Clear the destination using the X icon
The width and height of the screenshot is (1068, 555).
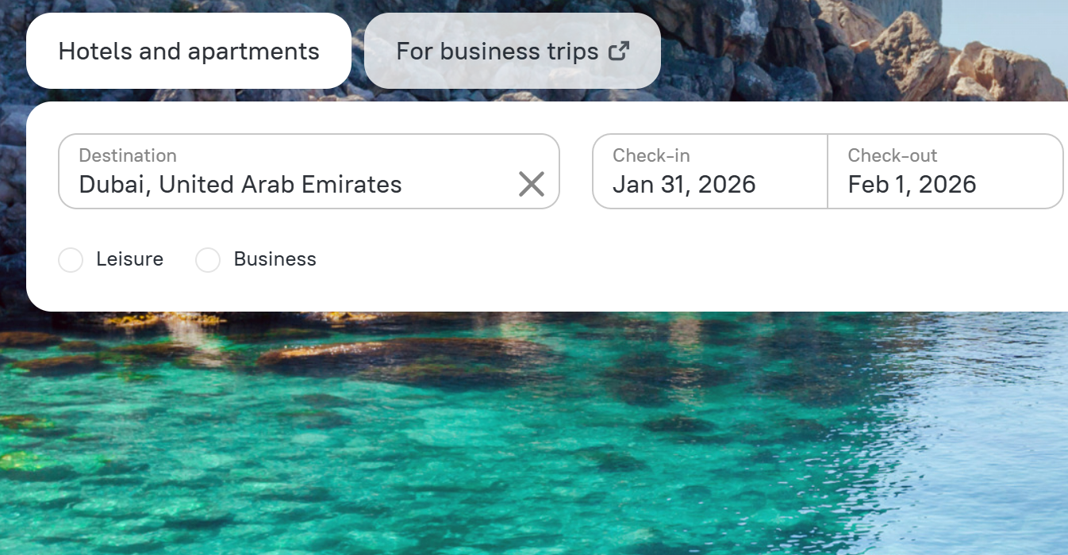pos(531,184)
